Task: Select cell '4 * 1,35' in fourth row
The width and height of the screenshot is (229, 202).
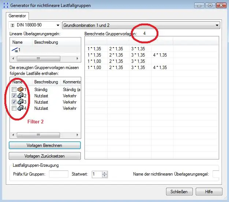Action: tap(160, 68)
